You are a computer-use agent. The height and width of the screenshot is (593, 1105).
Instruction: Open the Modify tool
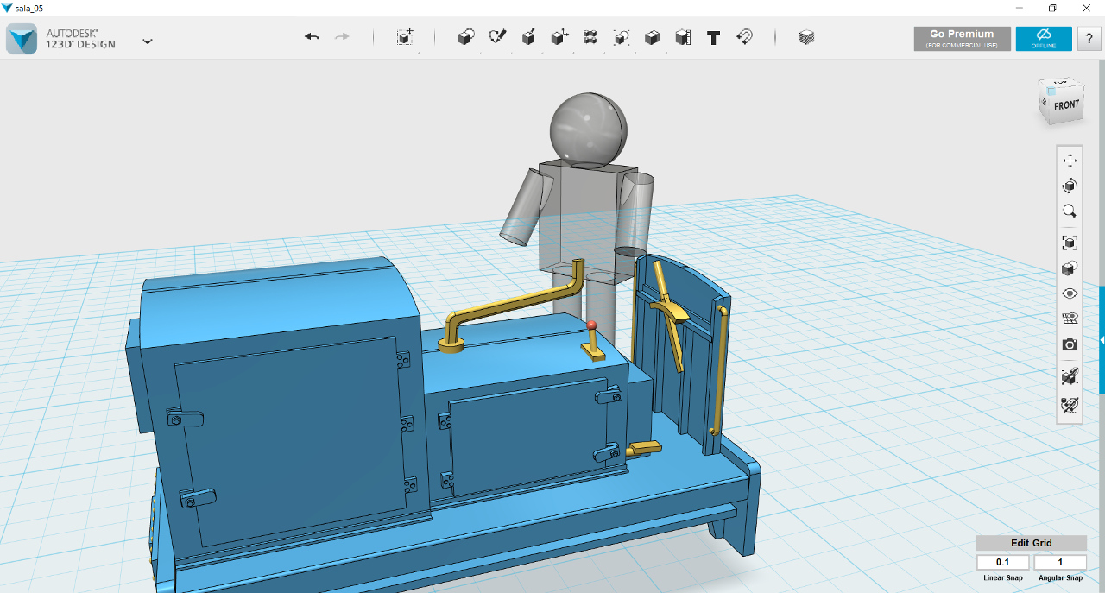pyautogui.click(x=559, y=37)
